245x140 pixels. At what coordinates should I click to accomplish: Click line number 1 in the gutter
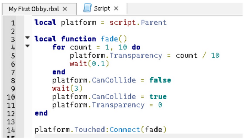click(x=13, y=23)
